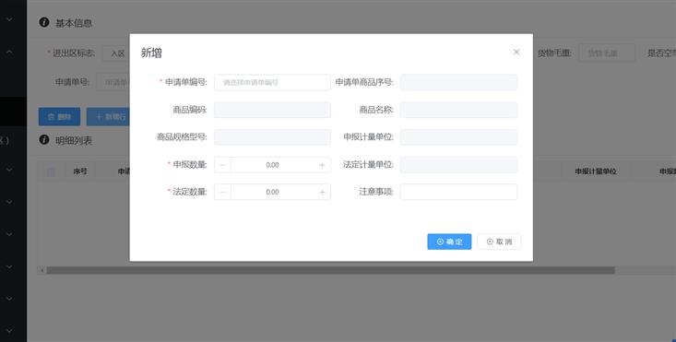
Task: Click the scrollbar left arrow
Action: pyautogui.click(x=42, y=270)
